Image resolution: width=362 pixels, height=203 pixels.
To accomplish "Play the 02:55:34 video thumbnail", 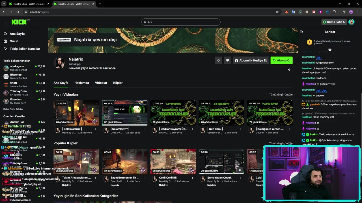I will [x=173, y=113].
